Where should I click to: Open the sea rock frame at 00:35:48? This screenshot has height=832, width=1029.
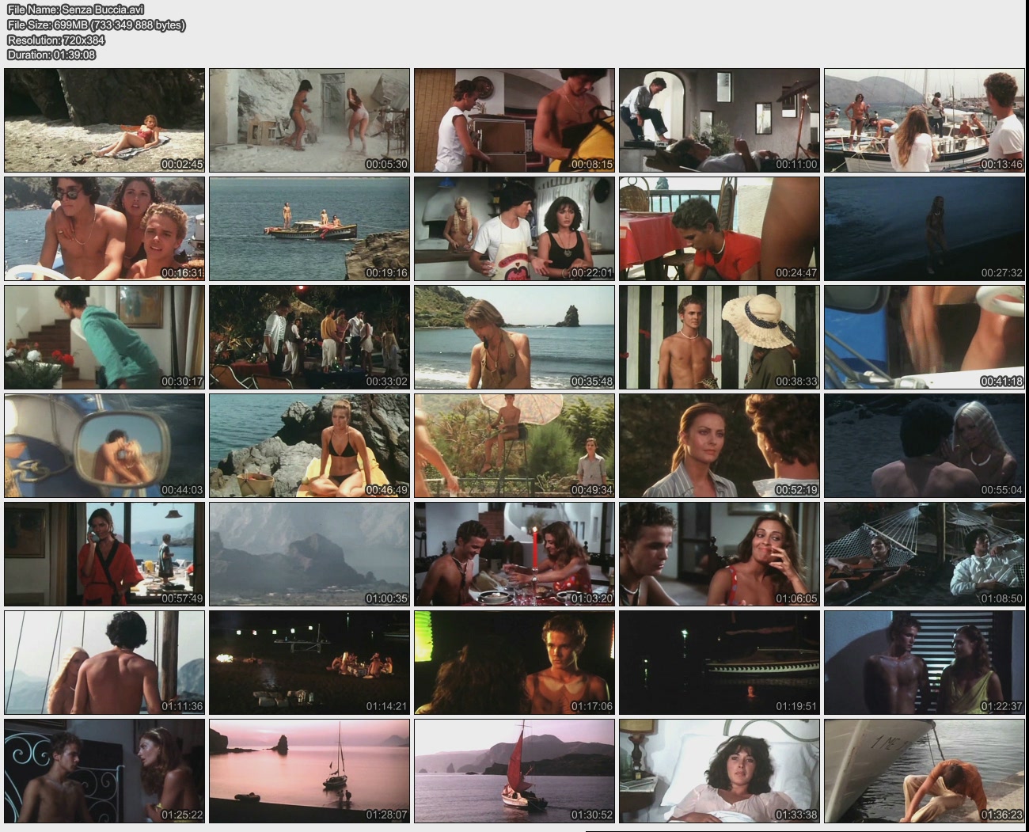pyautogui.click(x=514, y=337)
